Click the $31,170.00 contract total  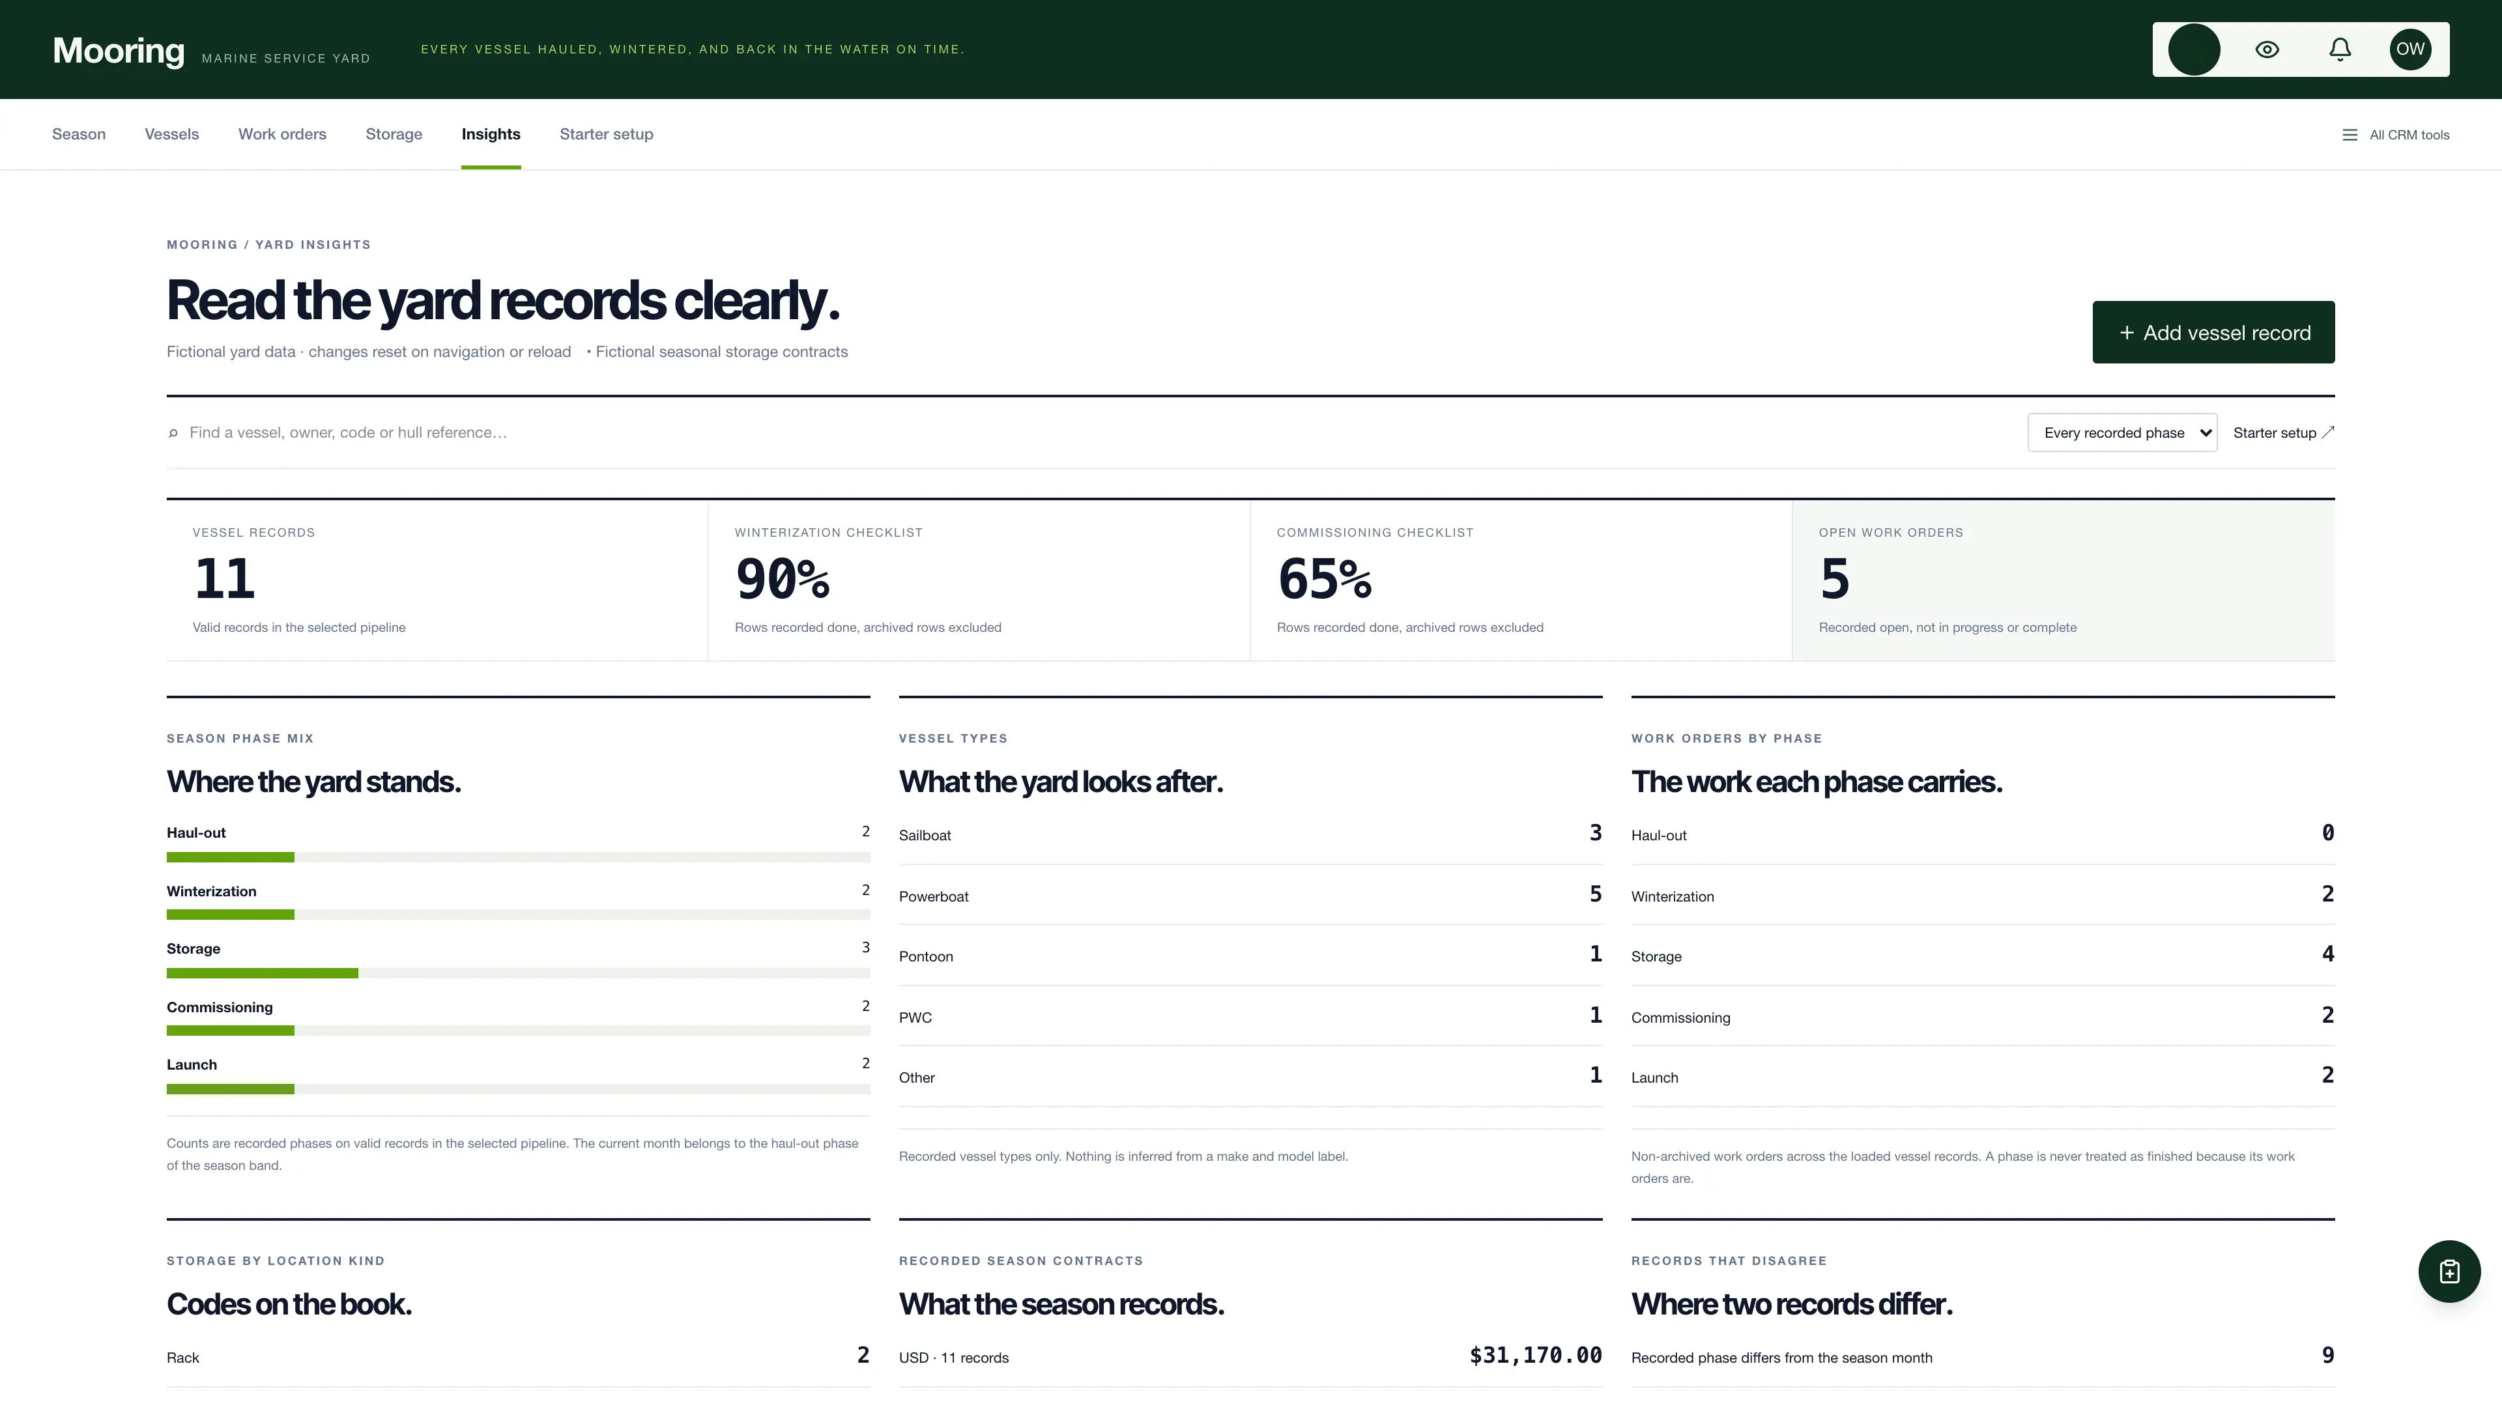pyautogui.click(x=1536, y=1356)
